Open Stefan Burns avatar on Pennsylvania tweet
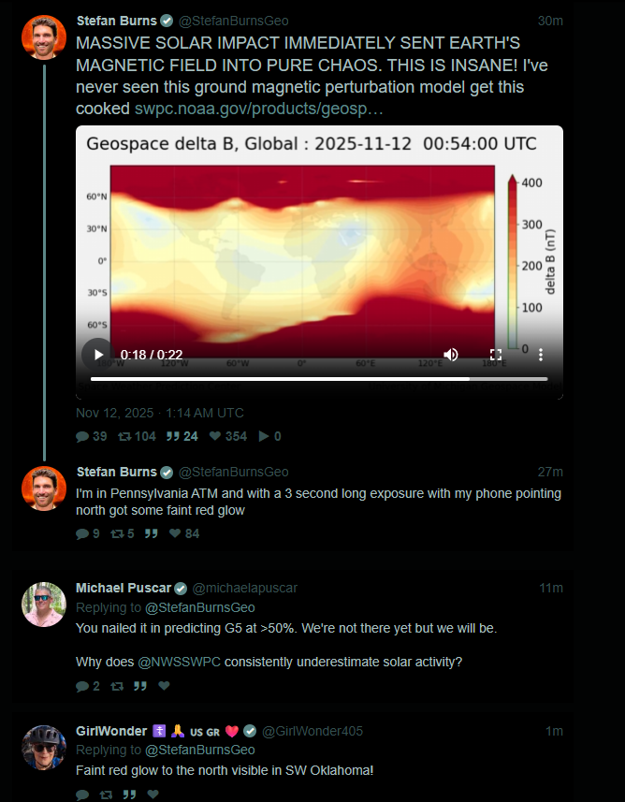Screen dimensions: 625x802 click(44, 488)
